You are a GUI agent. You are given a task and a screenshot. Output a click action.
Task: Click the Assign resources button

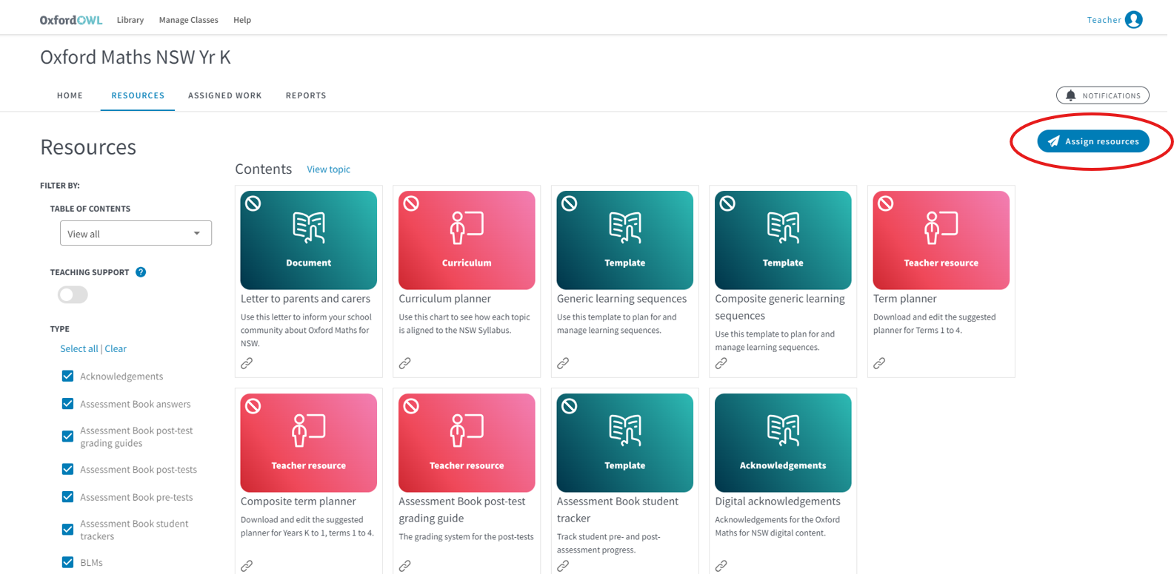1093,141
